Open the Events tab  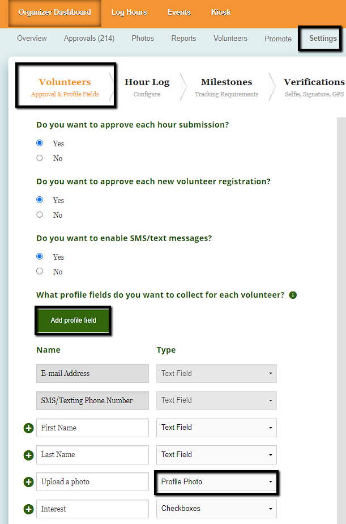click(179, 12)
